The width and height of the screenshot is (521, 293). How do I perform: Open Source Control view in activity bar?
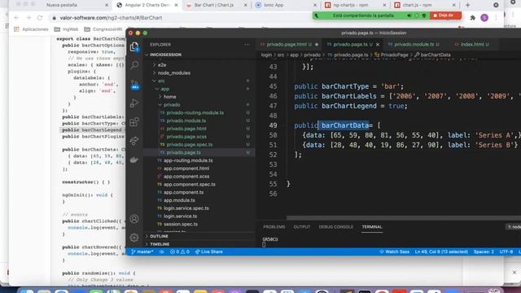pyautogui.click(x=134, y=85)
